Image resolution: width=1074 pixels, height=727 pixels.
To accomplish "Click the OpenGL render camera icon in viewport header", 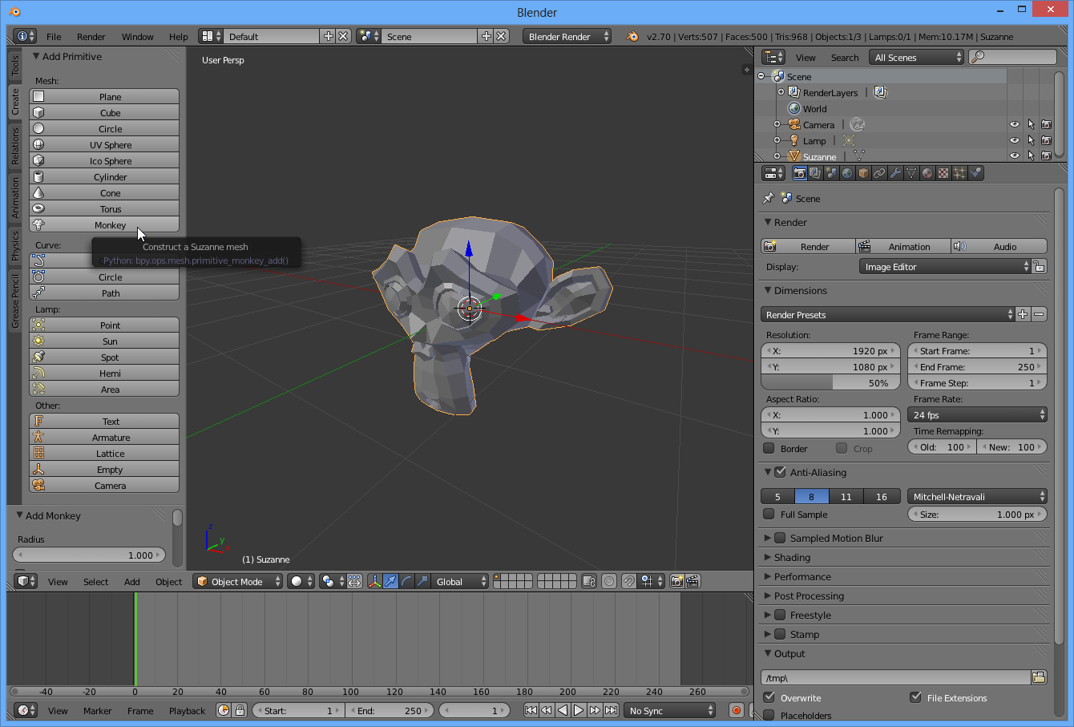I will pos(676,581).
